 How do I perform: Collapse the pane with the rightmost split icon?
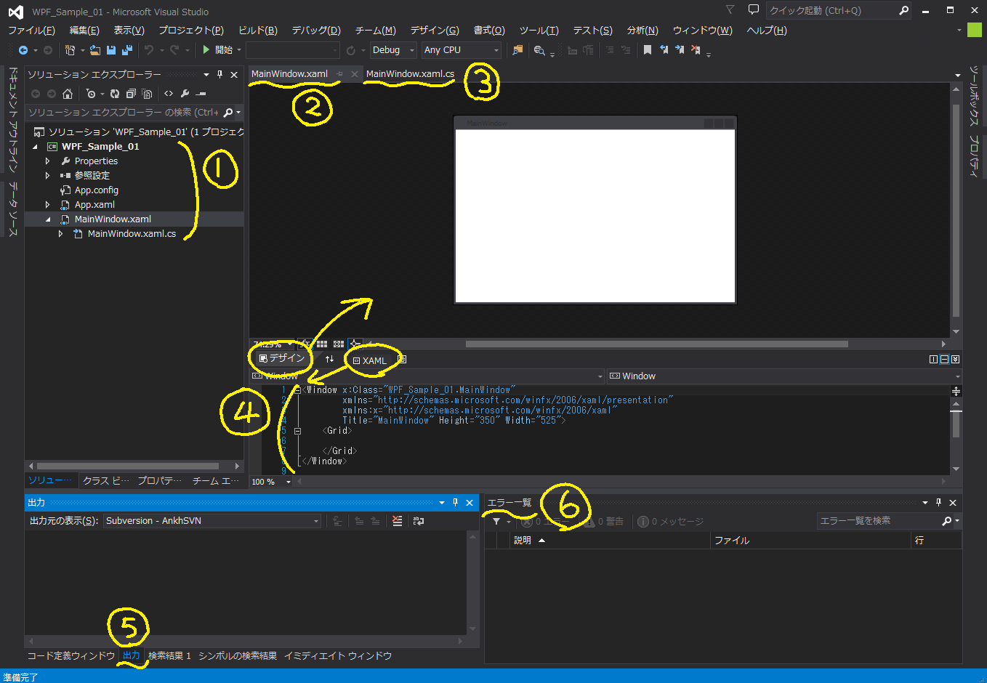[x=955, y=359]
